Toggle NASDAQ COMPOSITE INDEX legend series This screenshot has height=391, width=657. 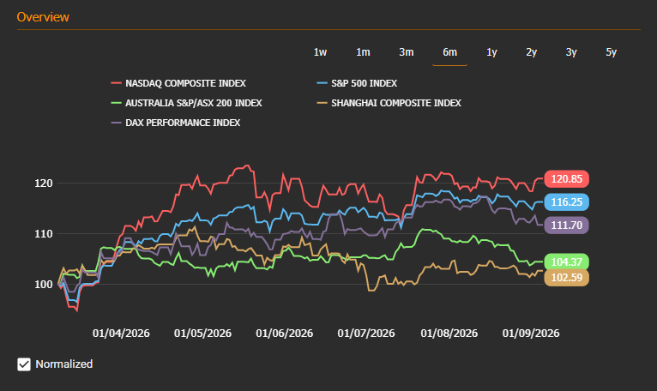point(178,83)
